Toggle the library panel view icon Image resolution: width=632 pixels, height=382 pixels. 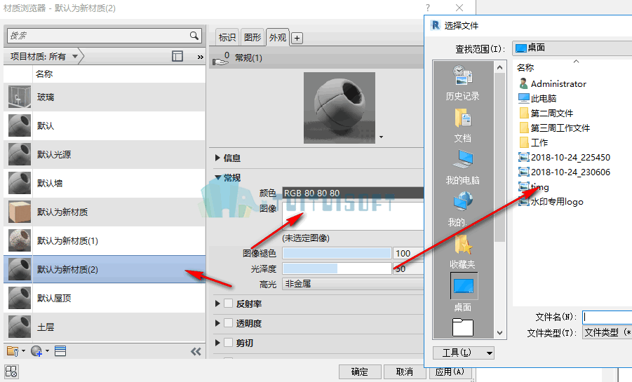coord(177,56)
